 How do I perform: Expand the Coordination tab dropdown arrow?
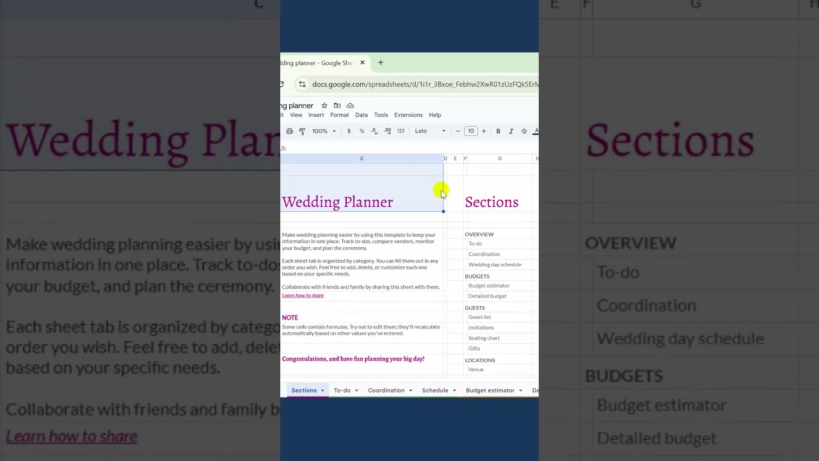411,391
